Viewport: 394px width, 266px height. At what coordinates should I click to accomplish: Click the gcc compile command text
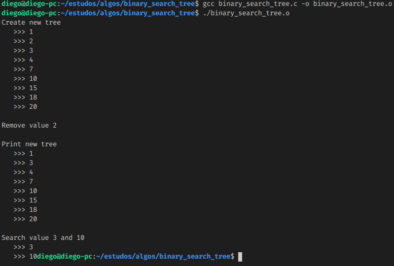[x=297, y=4]
